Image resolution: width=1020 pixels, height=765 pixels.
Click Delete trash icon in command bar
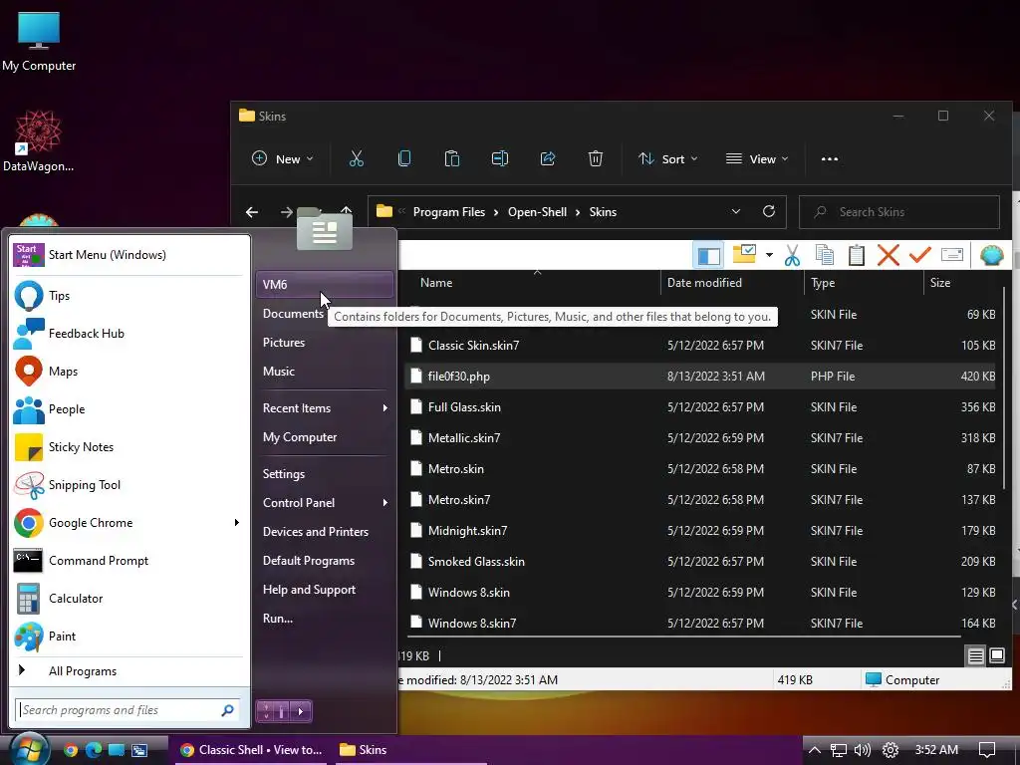coord(596,158)
